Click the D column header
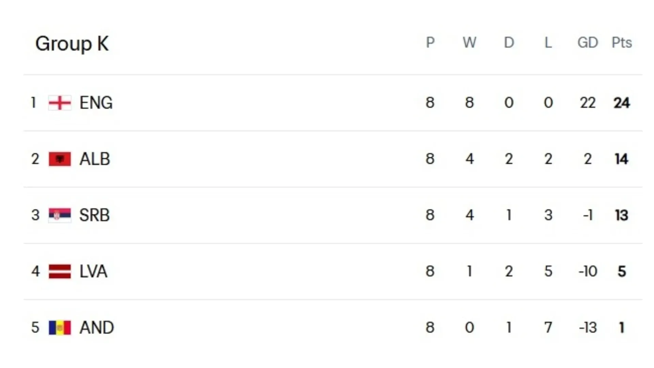The image size is (654, 368). (x=509, y=43)
